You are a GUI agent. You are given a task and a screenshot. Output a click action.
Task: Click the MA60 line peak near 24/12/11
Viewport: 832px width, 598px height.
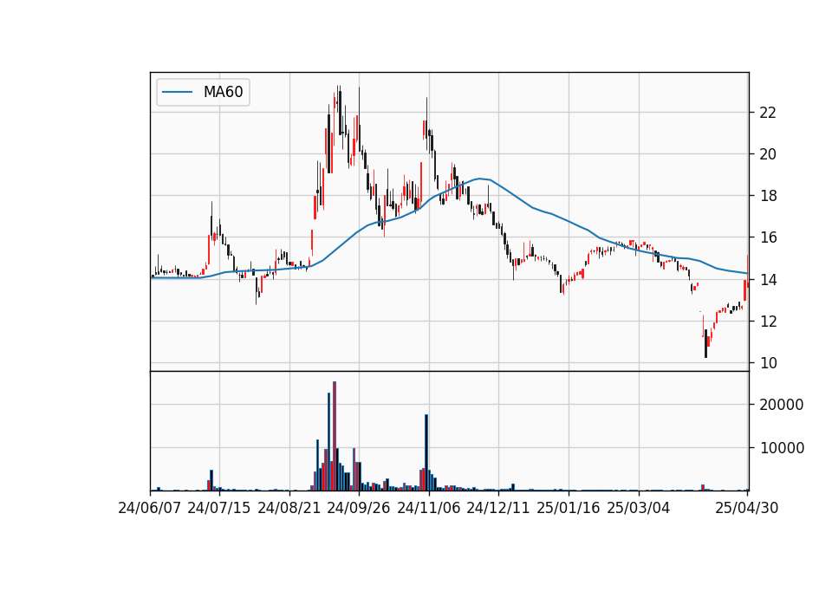click(480, 179)
